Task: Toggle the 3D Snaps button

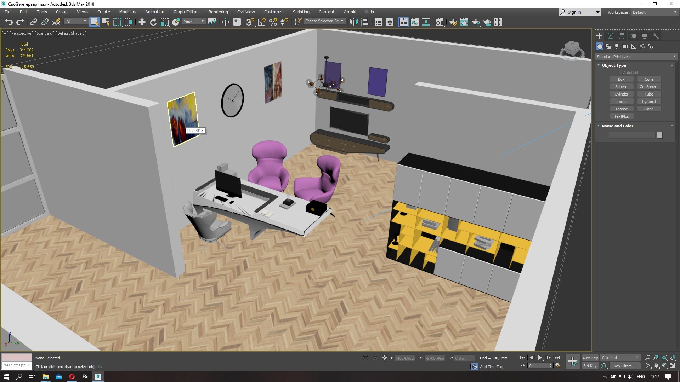Action: pos(250,22)
